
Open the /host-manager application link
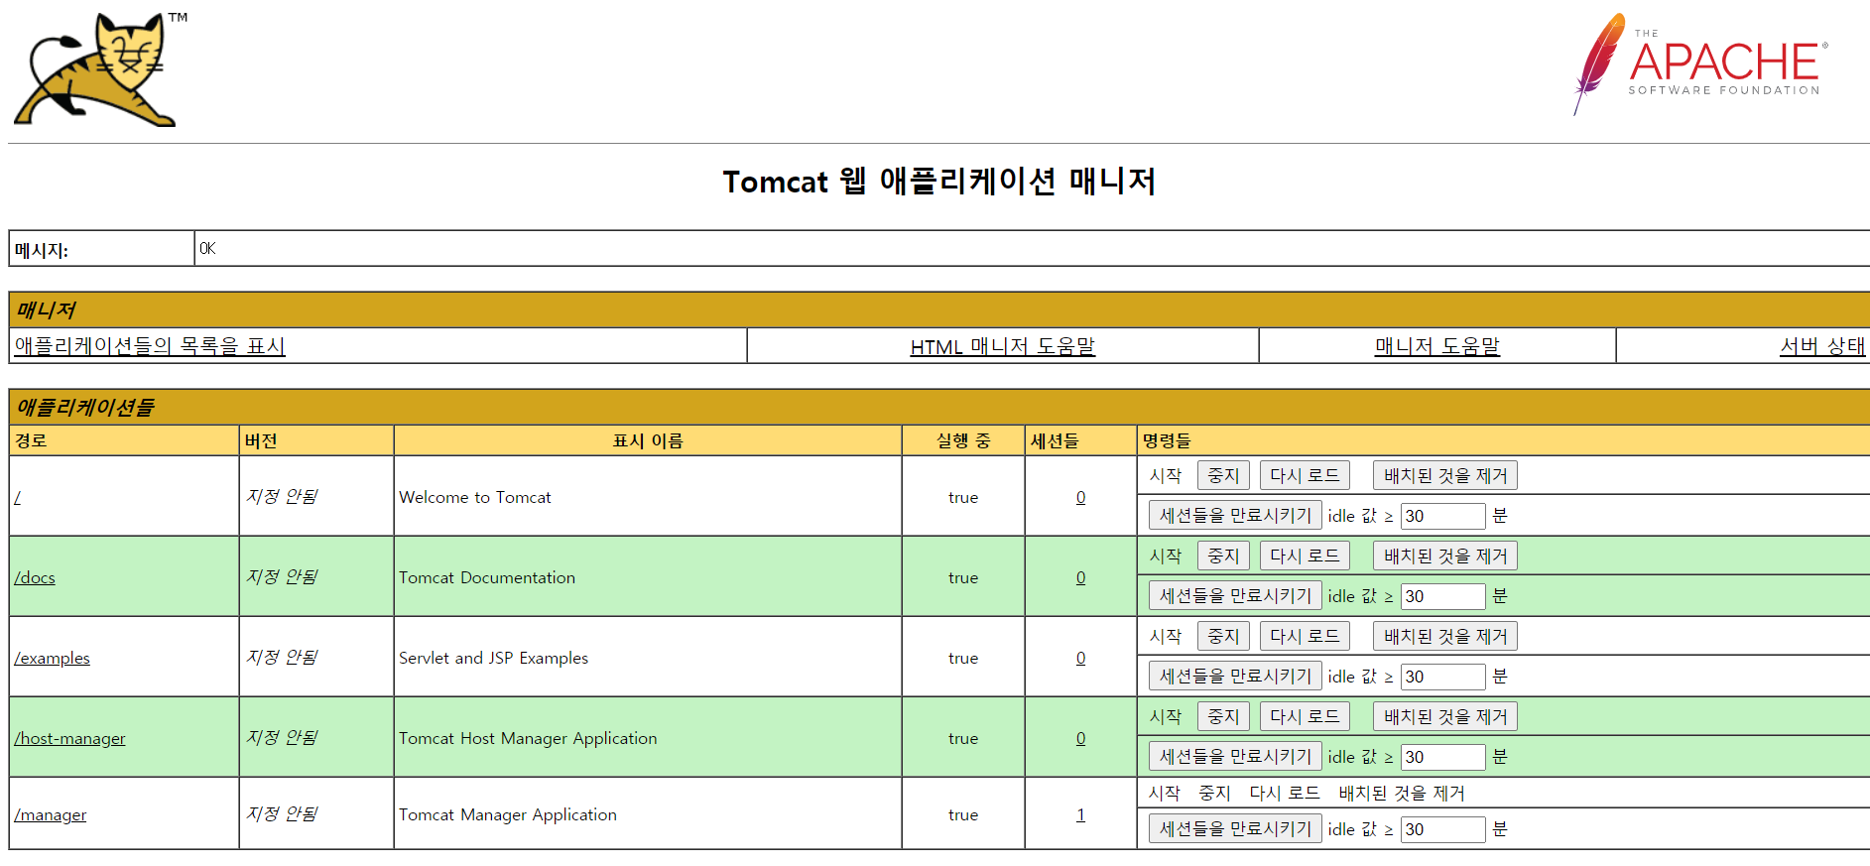click(69, 738)
